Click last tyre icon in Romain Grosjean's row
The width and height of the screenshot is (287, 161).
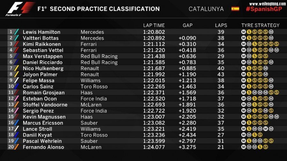coord(276,92)
